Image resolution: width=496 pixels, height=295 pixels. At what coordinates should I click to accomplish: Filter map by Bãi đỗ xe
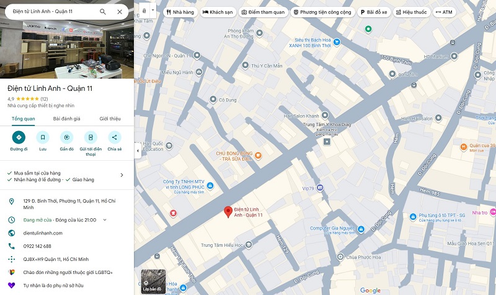[x=374, y=12]
